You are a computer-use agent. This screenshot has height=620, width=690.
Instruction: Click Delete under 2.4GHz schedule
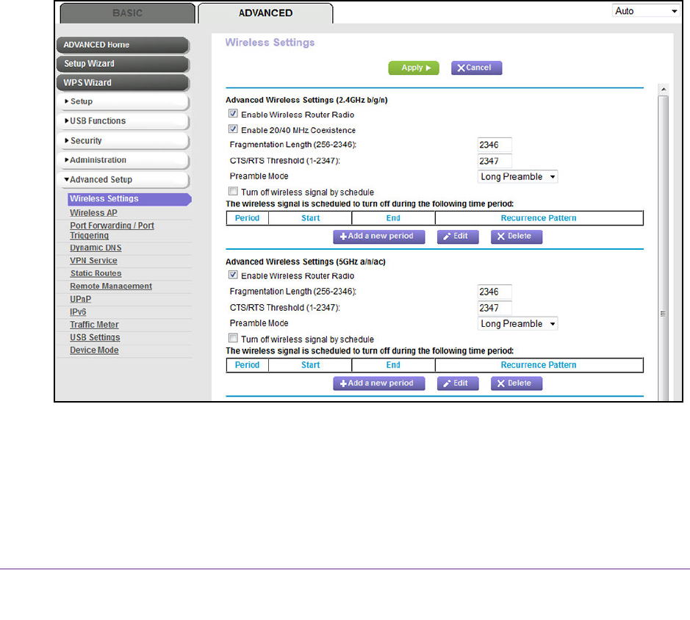517,237
